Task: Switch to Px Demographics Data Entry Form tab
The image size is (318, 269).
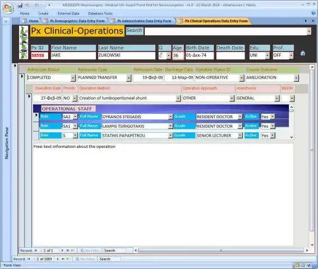Action: tap(75, 21)
